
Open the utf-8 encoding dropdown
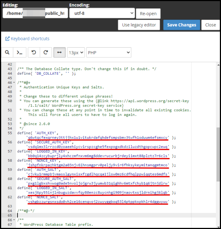click(x=102, y=13)
